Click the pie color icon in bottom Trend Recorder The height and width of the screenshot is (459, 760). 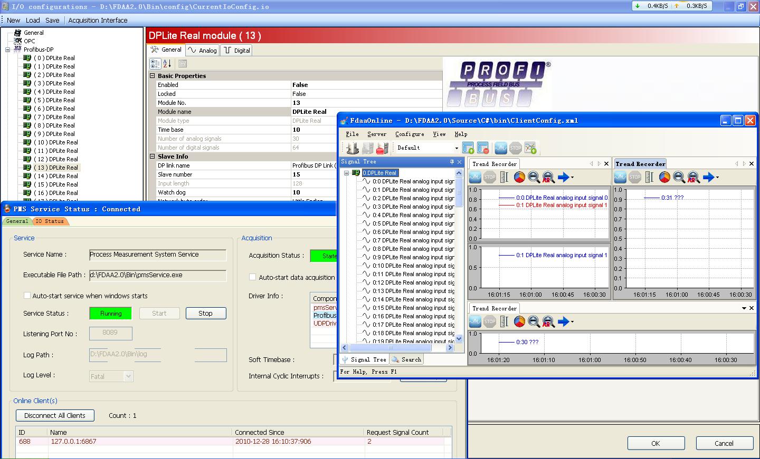tap(519, 321)
